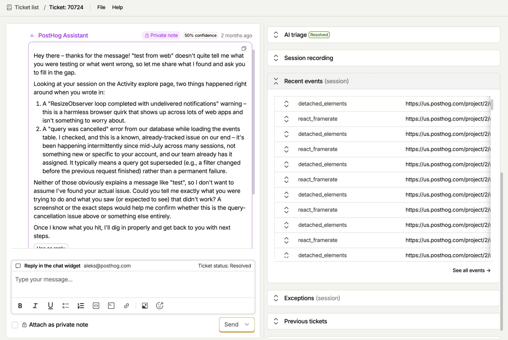Viewport: 508px width, 340px height.
Task: Expand the AI triage section
Action: coord(276,35)
